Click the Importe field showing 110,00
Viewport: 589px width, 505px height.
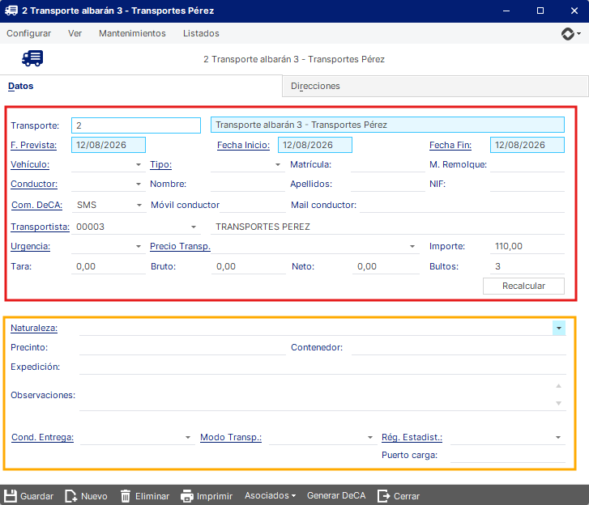527,247
